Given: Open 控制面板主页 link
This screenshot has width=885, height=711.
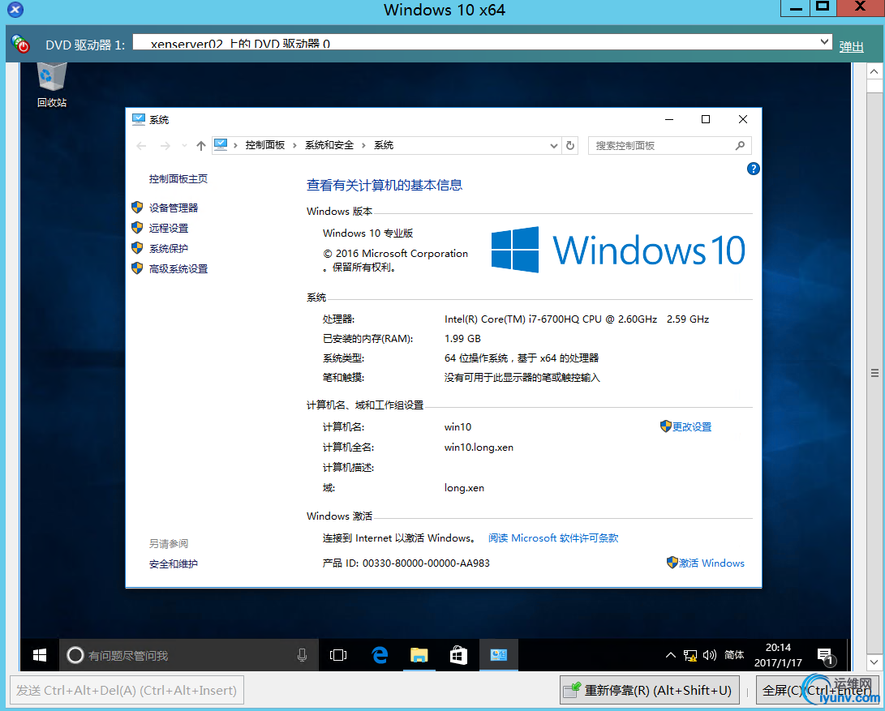Looking at the screenshot, I should coord(178,179).
